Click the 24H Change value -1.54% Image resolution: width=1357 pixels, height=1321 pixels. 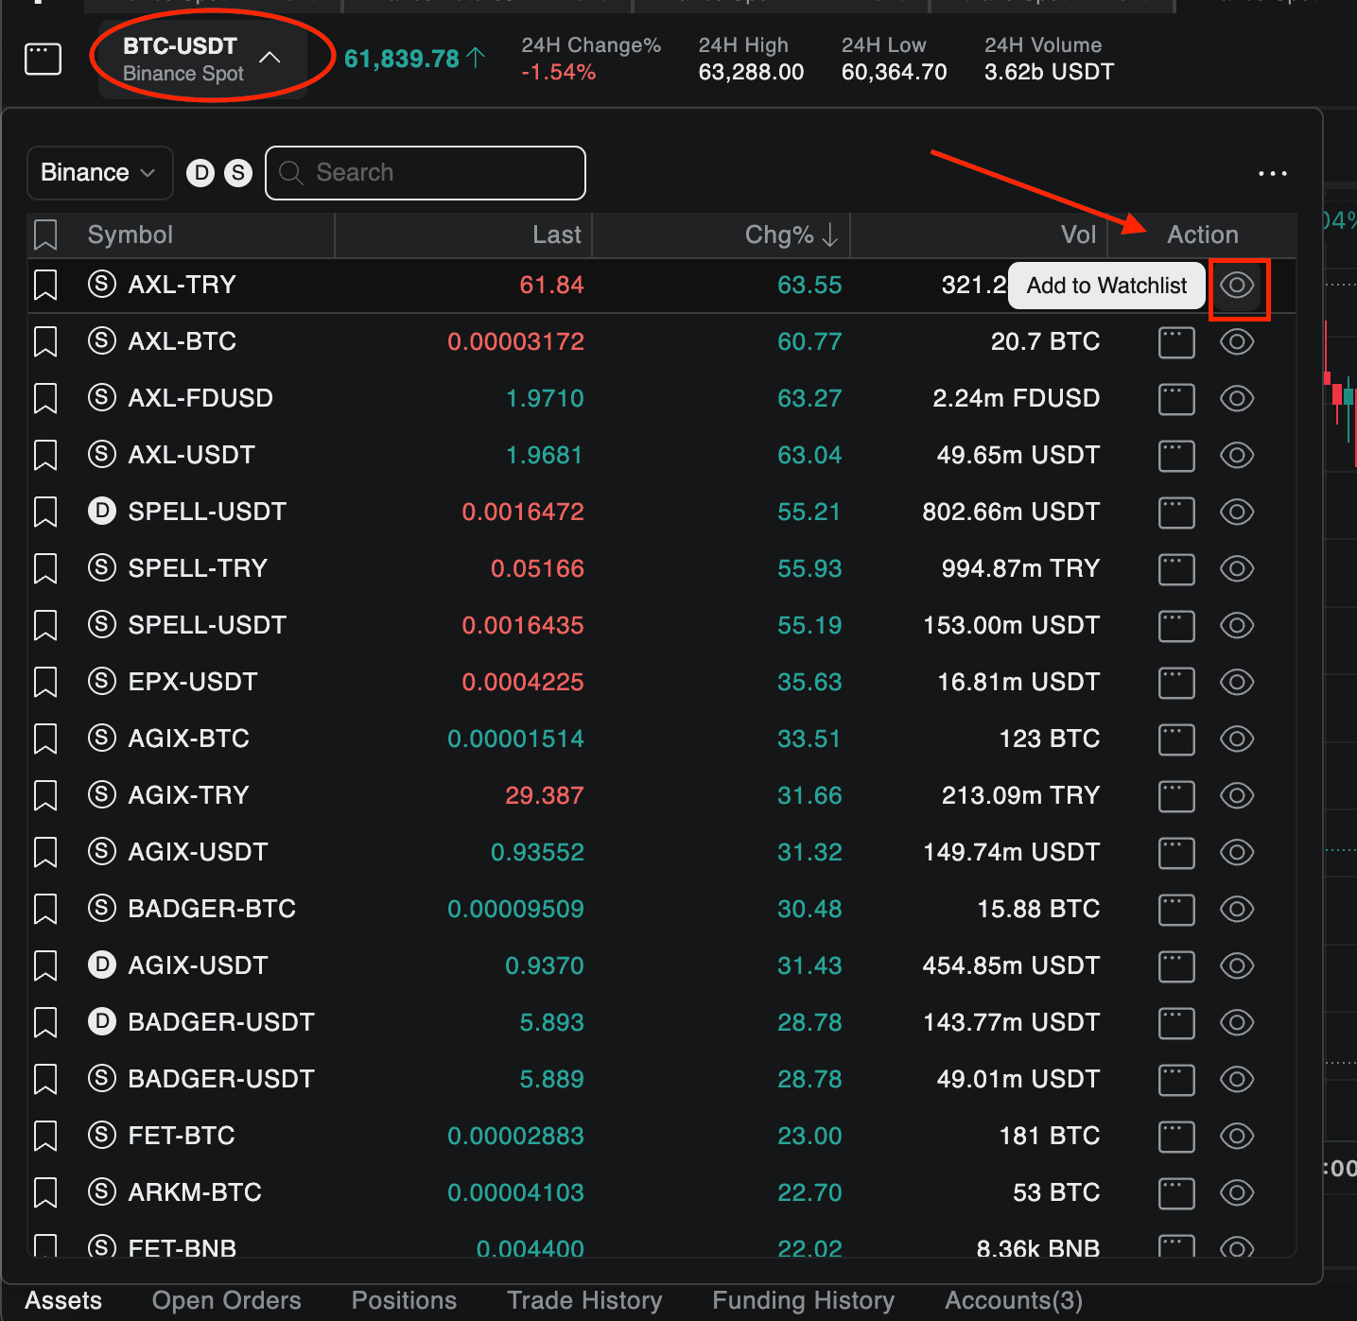558,72
